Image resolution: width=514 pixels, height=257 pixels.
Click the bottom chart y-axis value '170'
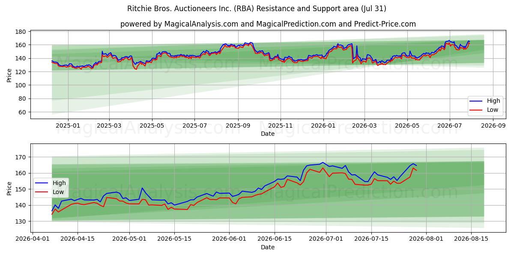tap(21, 157)
